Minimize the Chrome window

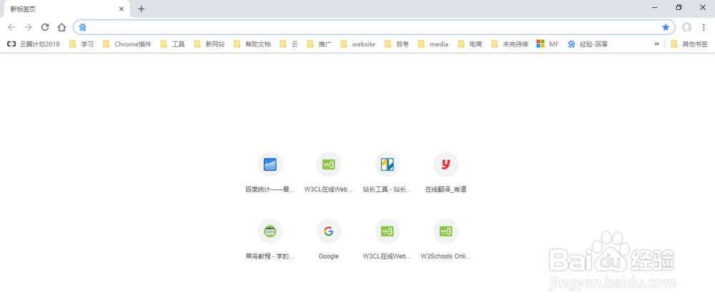(x=655, y=7)
